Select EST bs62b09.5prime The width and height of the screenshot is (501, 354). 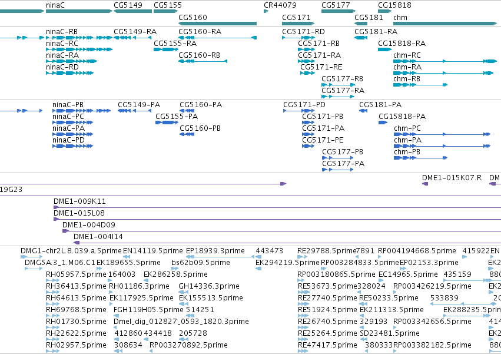click(x=175, y=269)
